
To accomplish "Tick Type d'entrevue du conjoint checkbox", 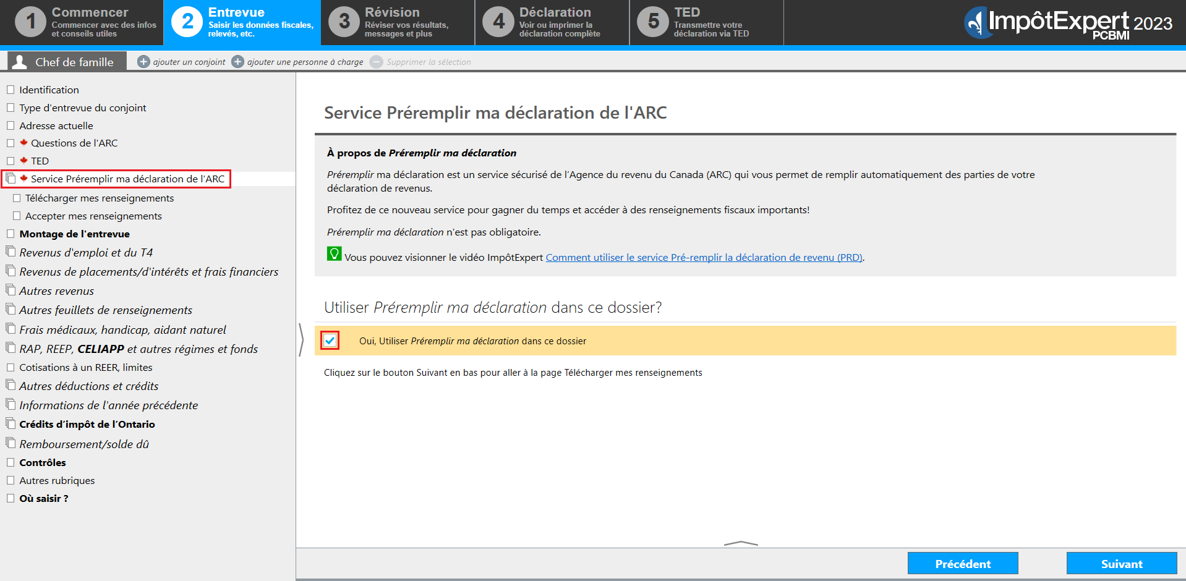I will 11,108.
